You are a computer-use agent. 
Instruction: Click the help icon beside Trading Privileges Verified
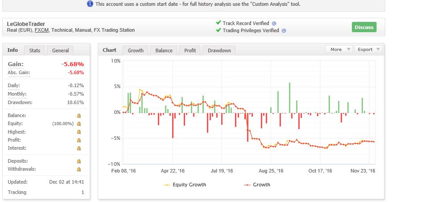tap(284, 31)
